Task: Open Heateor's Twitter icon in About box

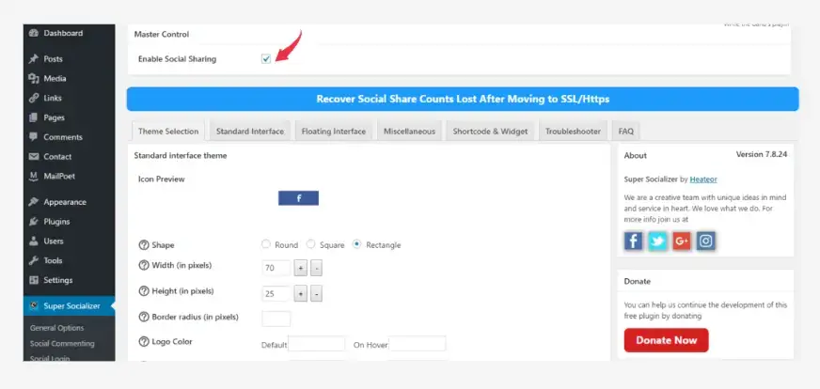Action: point(657,241)
